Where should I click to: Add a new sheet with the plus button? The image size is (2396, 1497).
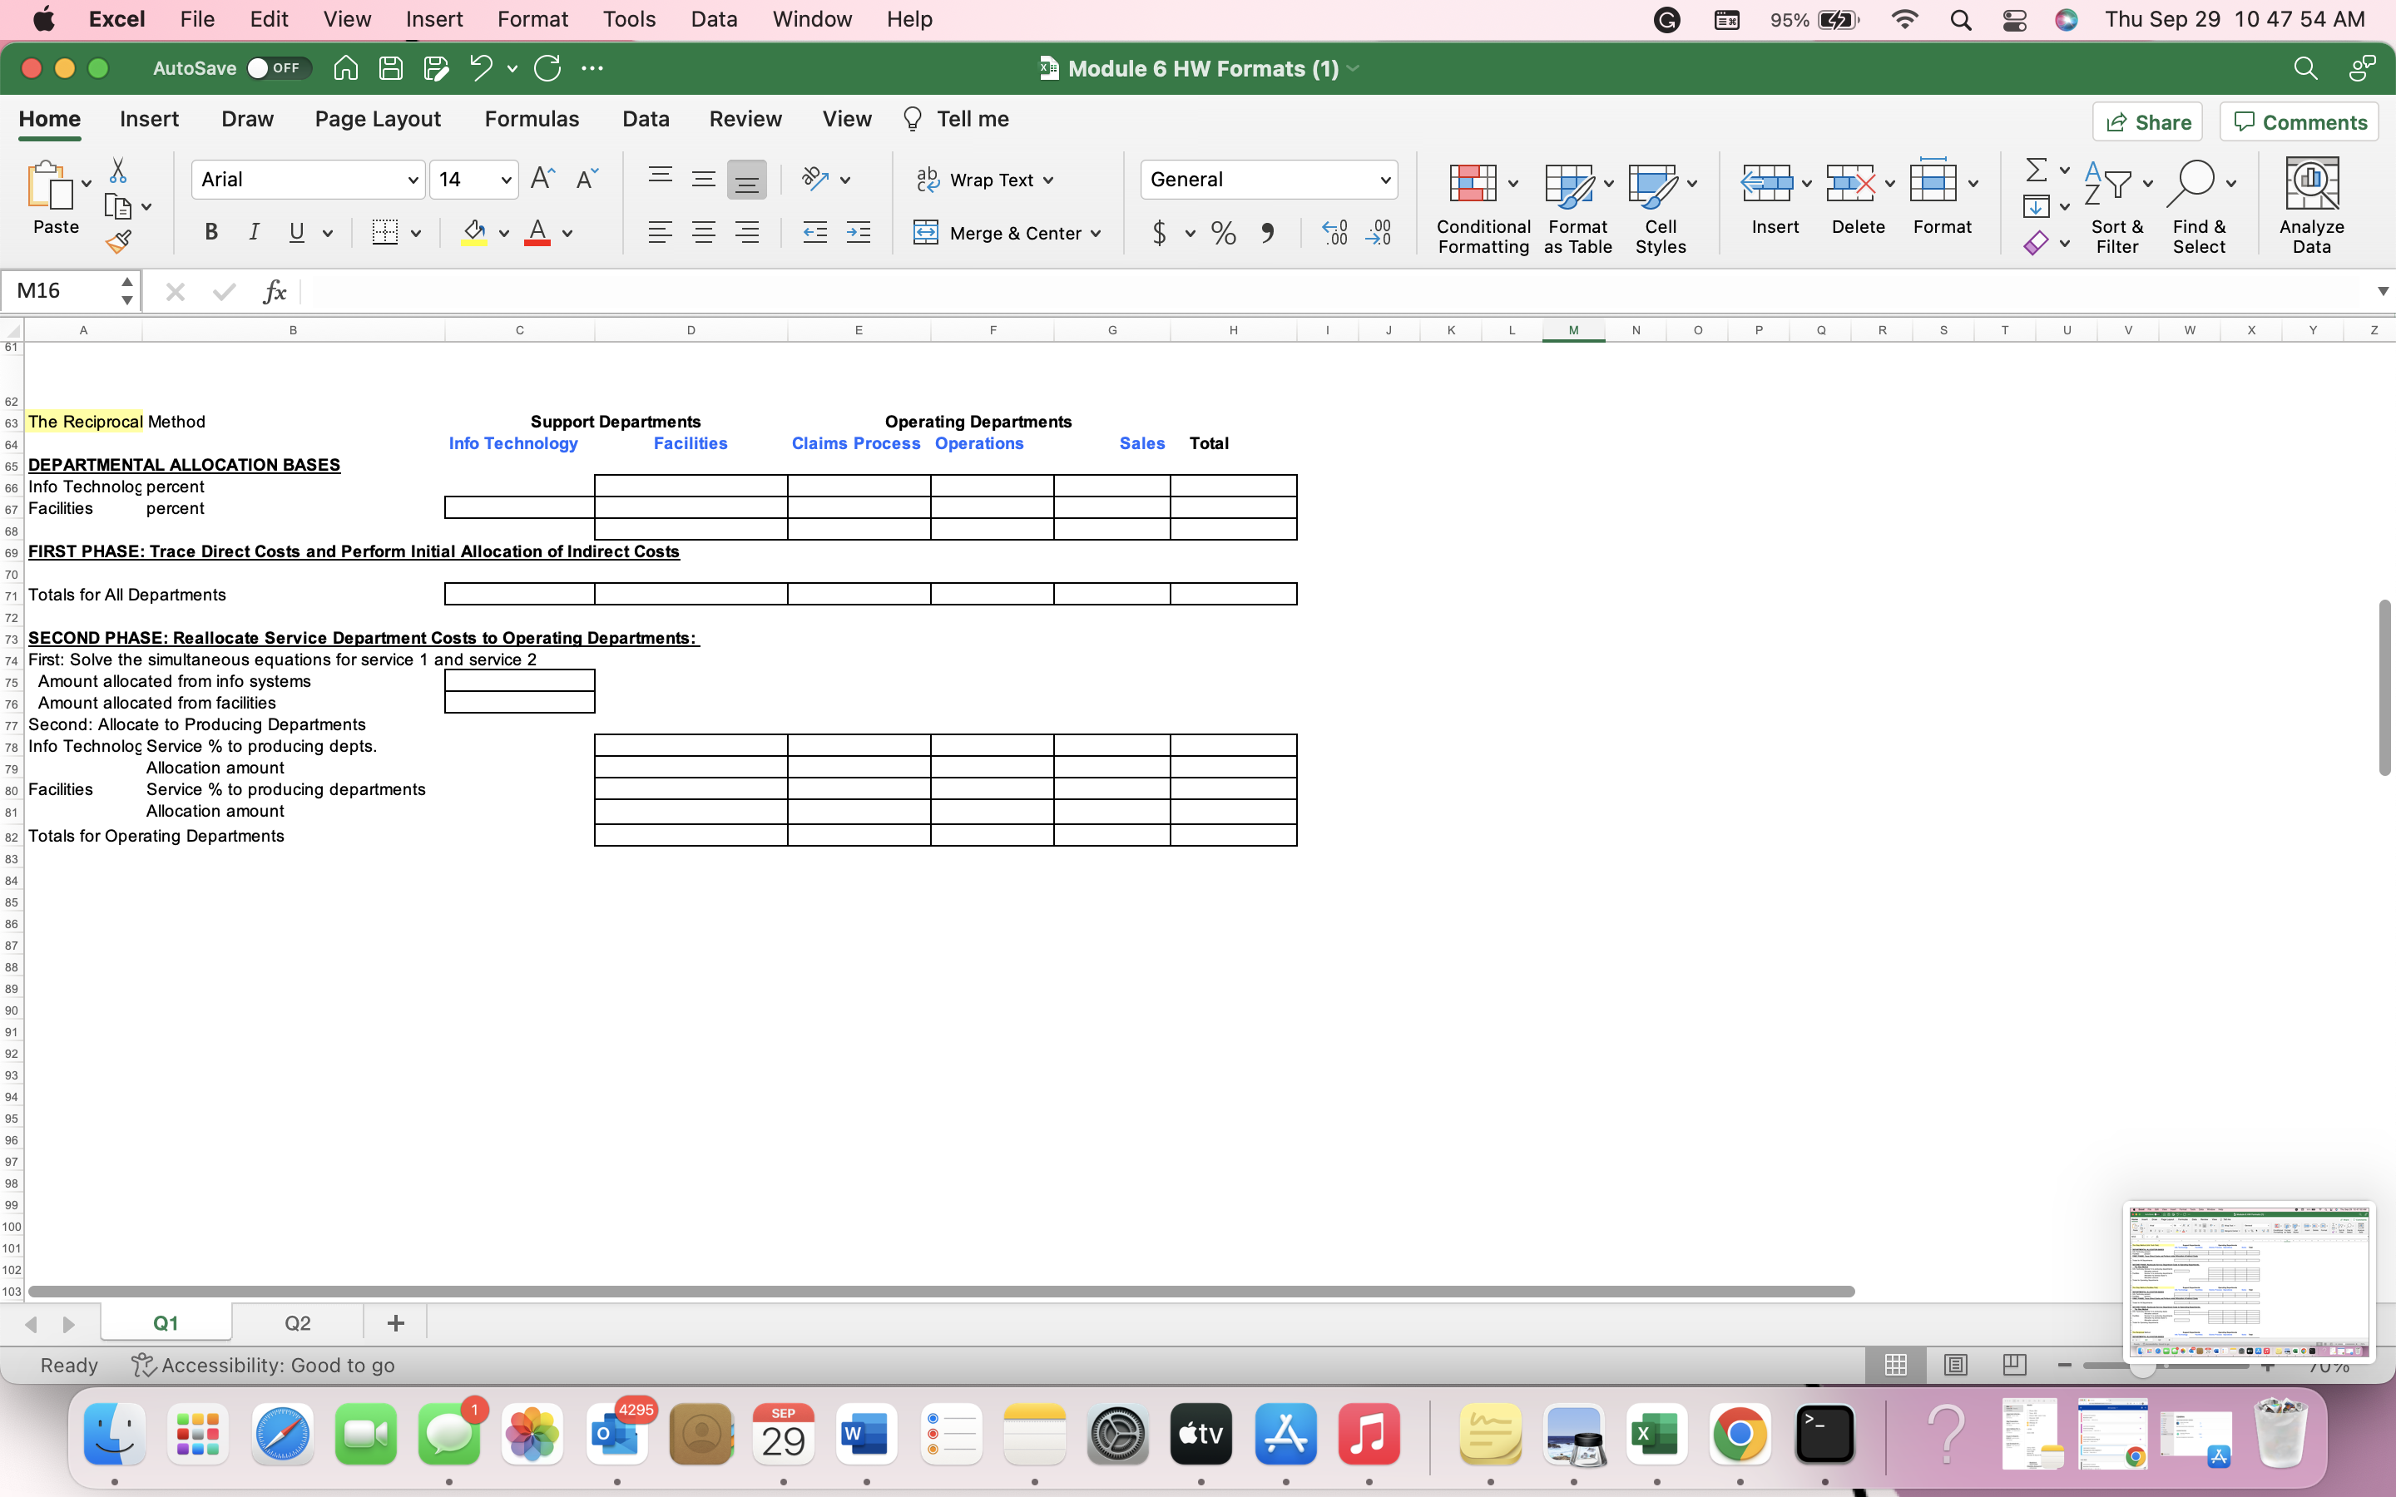(x=395, y=1322)
